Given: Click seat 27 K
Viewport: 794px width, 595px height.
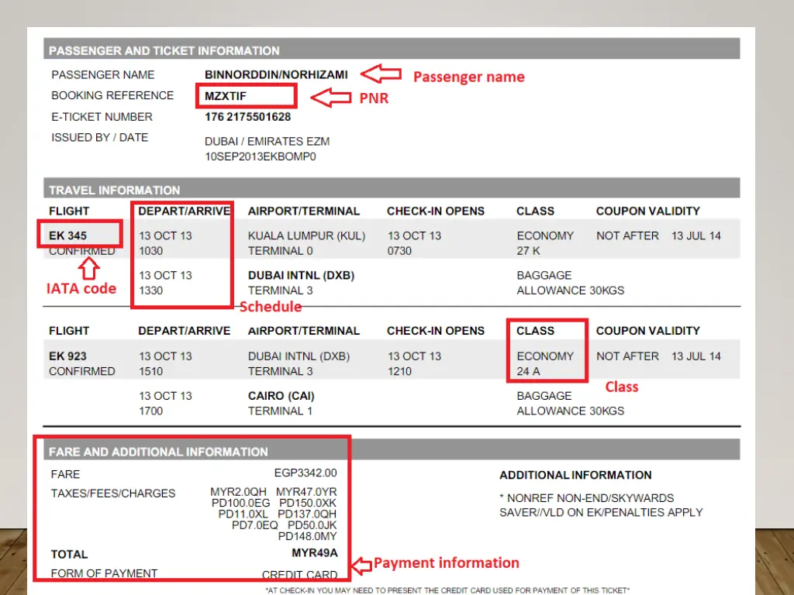Looking at the screenshot, I should click(x=528, y=251).
